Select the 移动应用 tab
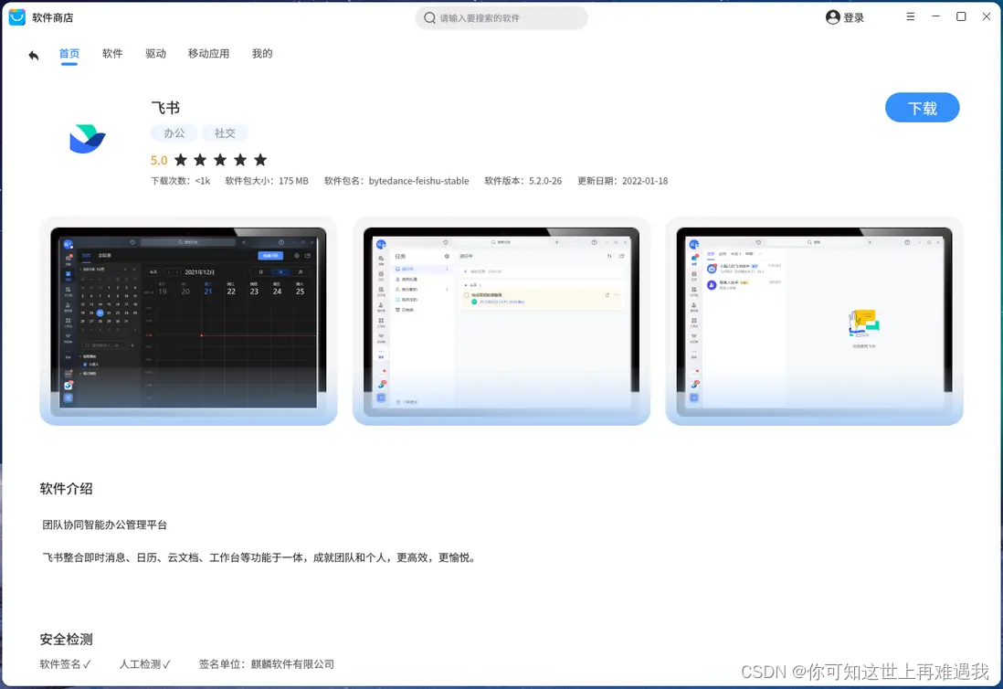This screenshot has width=1003, height=689. coord(208,54)
